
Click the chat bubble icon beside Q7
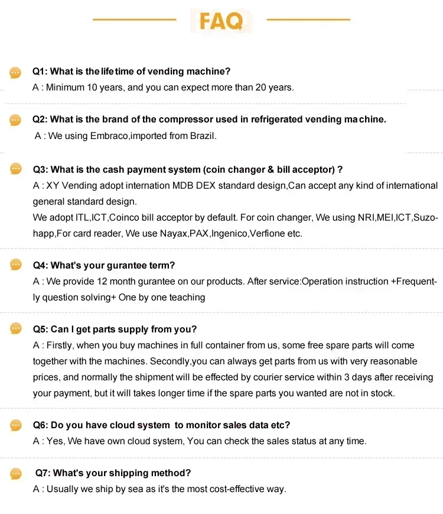pos(16,474)
